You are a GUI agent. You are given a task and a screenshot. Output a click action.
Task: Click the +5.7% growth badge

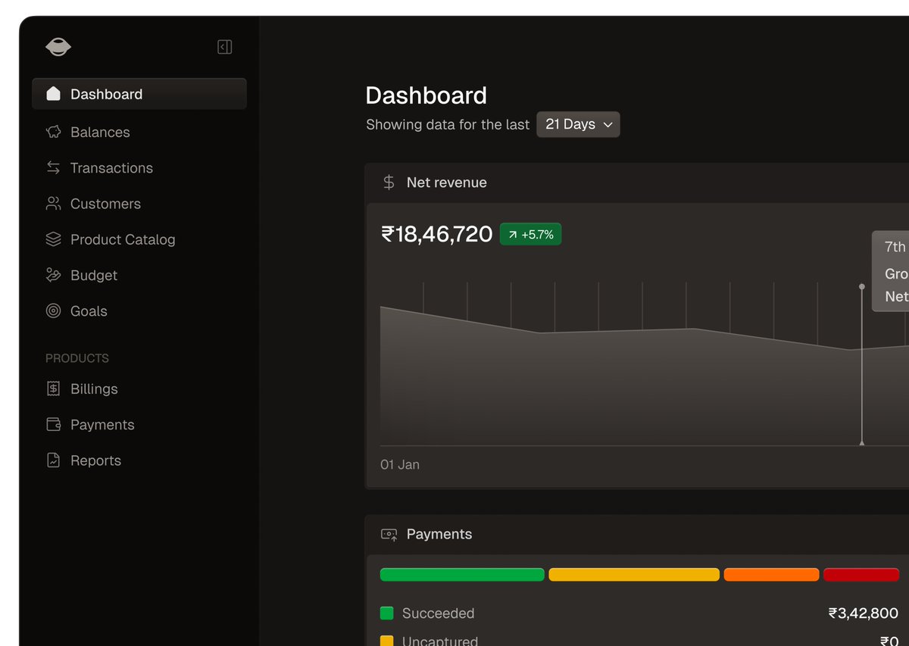[x=530, y=235]
